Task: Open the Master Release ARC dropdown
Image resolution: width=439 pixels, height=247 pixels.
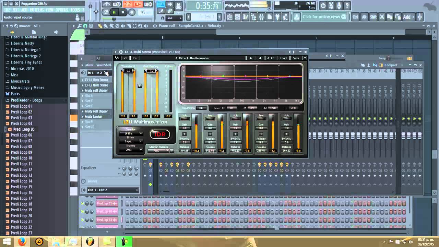Action: pyautogui.click(x=159, y=151)
